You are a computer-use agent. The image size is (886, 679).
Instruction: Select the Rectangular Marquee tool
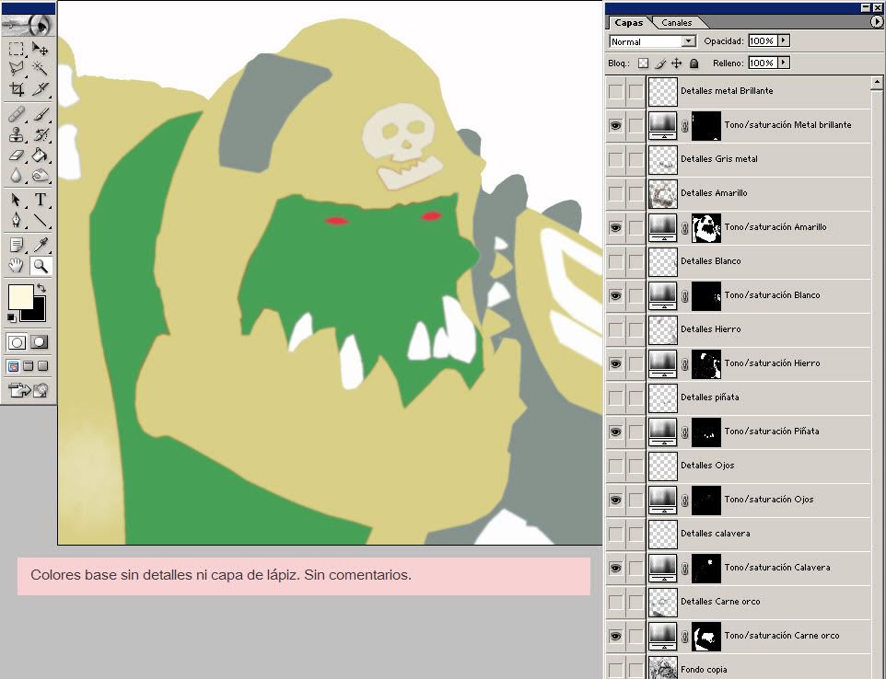click(x=17, y=49)
